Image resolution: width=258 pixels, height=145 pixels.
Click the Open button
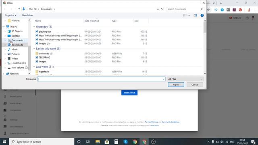click(x=176, y=85)
